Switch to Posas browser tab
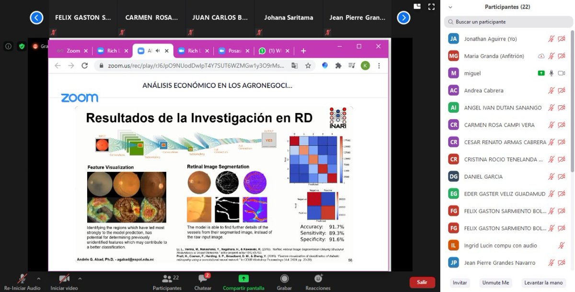This screenshot has height=292, width=575. coord(234,51)
